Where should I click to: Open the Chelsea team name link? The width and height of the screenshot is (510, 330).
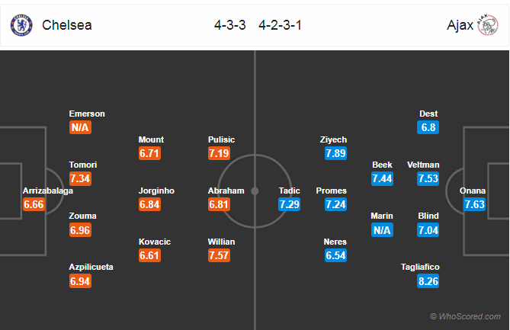click(67, 25)
